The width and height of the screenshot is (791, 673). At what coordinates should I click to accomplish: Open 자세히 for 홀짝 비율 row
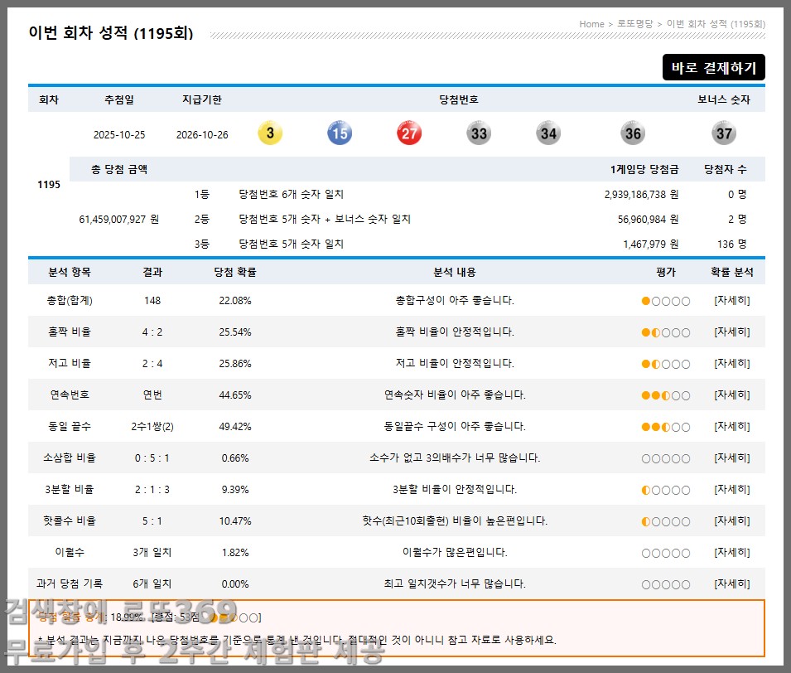click(x=732, y=332)
